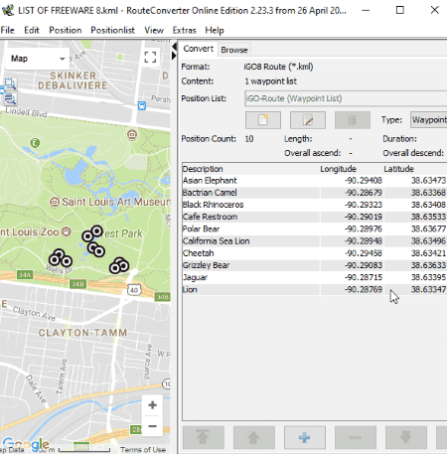The image size is (447, 454).
Task: Sort by Longitude column header
Action: pyautogui.click(x=351, y=169)
